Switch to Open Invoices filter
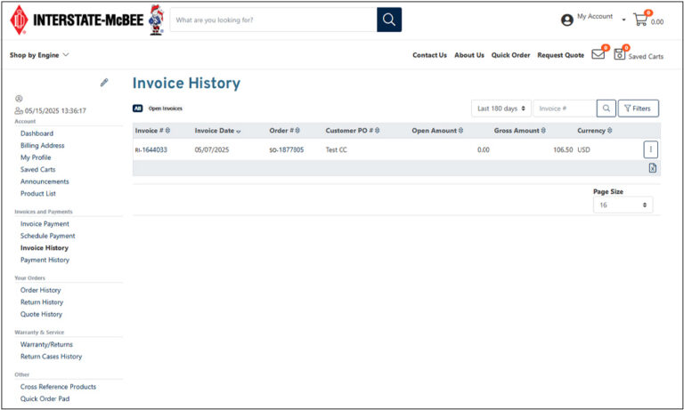The width and height of the screenshot is (684, 410). pyautogui.click(x=165, y=109)
